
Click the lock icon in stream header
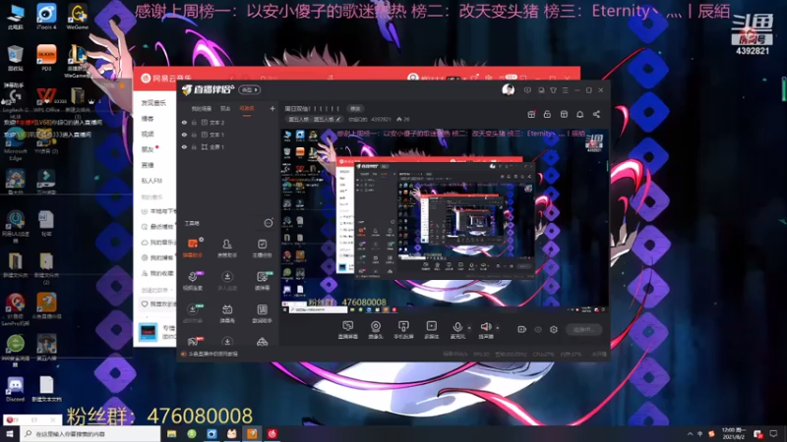coord(547,114)
